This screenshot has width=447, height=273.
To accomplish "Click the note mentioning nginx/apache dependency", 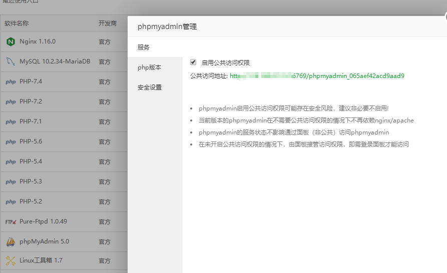I will click(x=306, y=120).
